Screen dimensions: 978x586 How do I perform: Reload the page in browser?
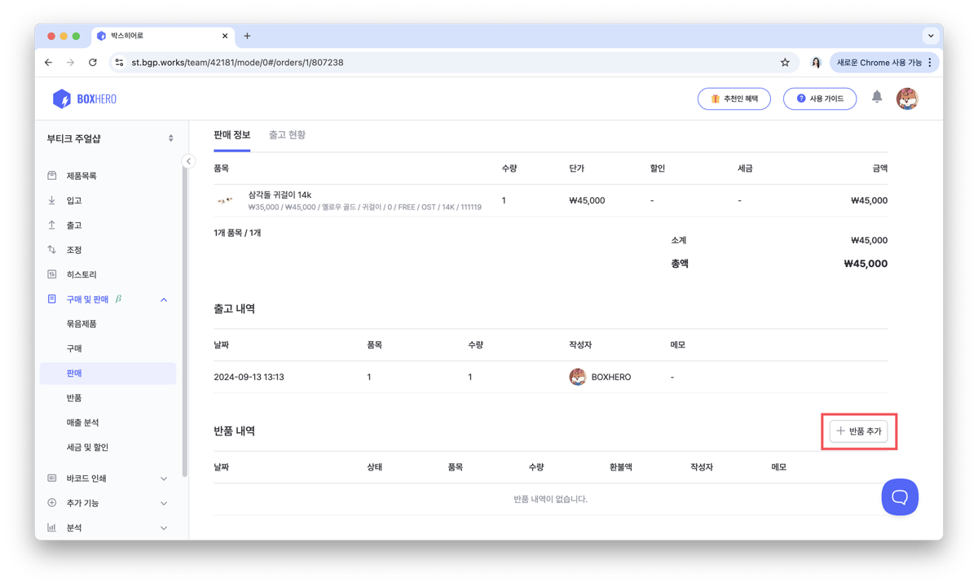point(93,63)
